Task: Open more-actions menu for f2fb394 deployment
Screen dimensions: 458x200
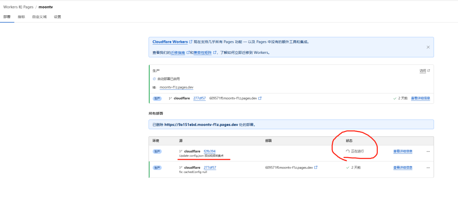Action: tap(428, 151)
